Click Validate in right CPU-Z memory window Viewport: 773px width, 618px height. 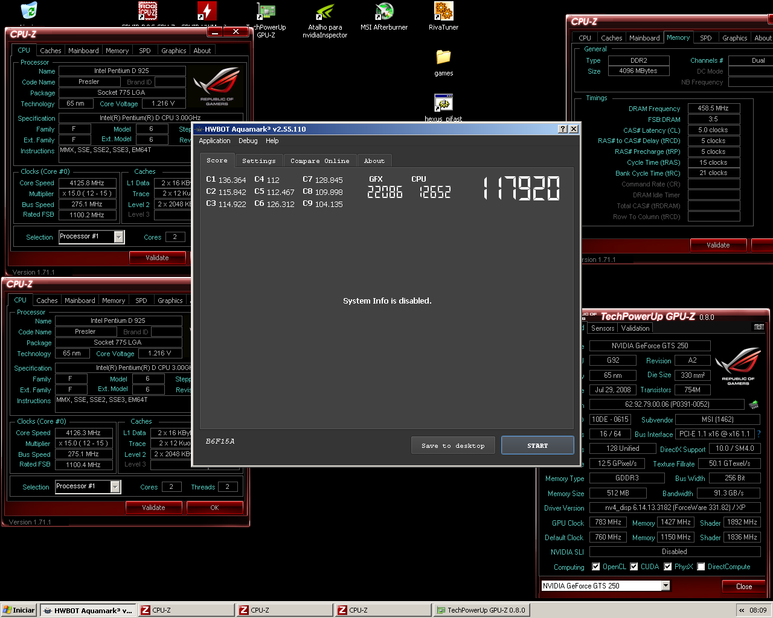click(718, 245)
